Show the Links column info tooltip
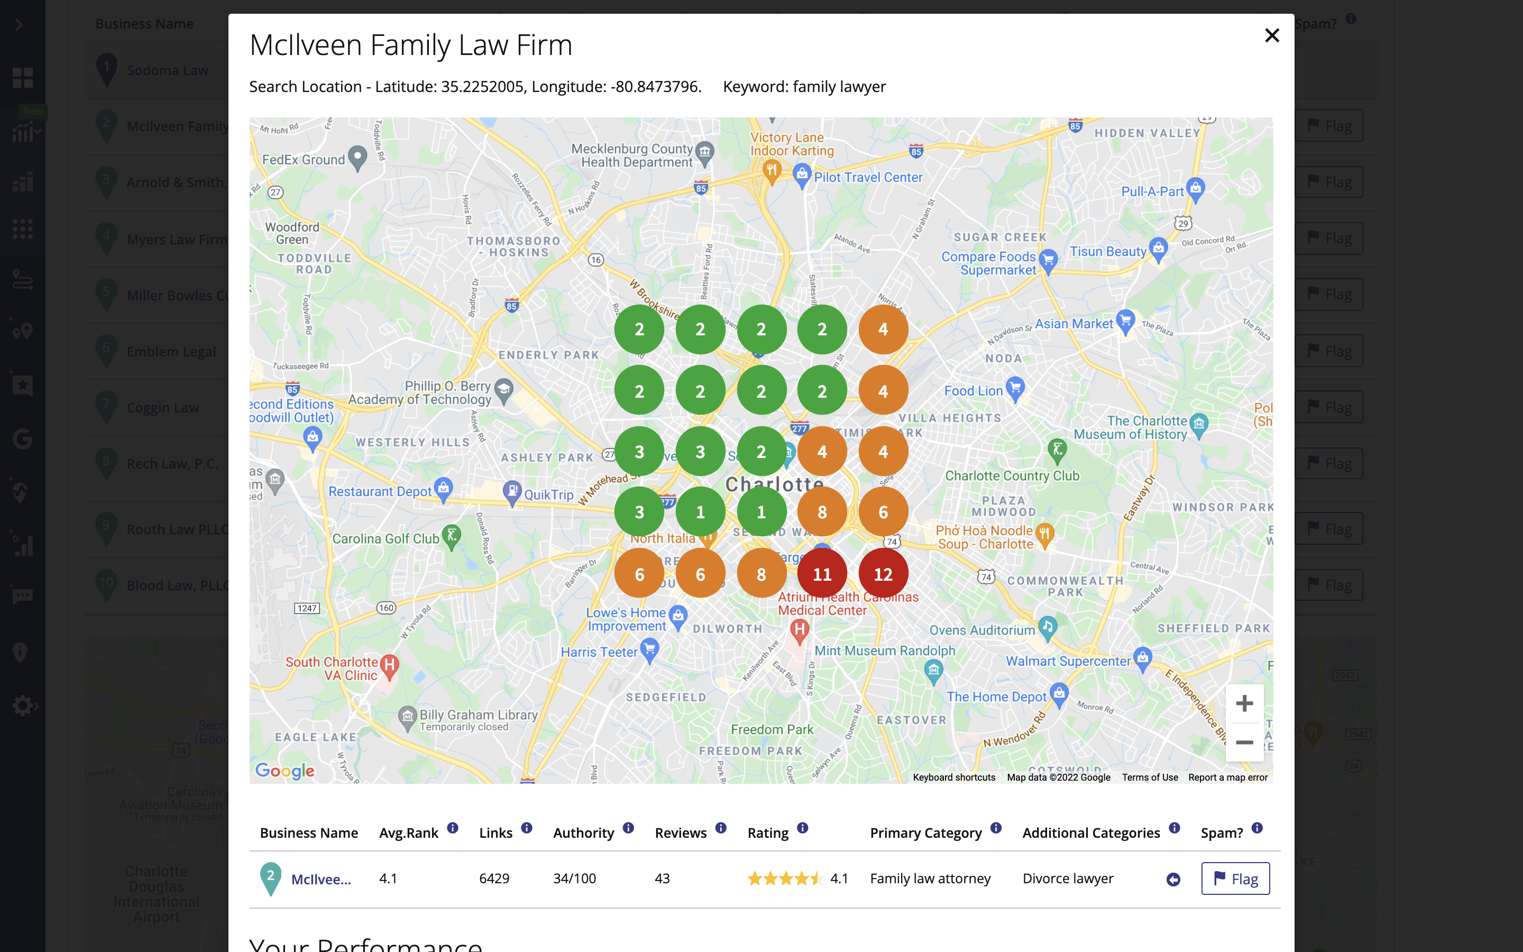The image size is (1523, 952). [x=527, y=828]
